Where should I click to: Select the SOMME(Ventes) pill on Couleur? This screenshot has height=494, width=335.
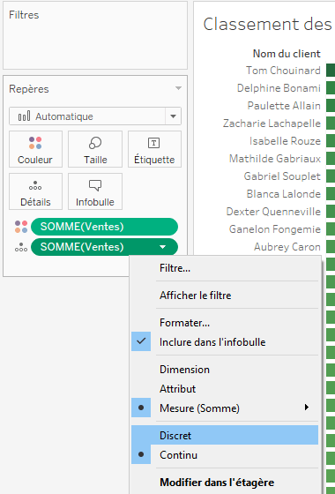point(104,227)
